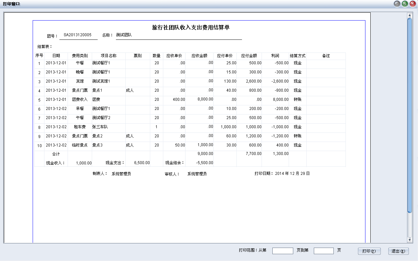Click the 景点3 project name cell

point(97,145)
